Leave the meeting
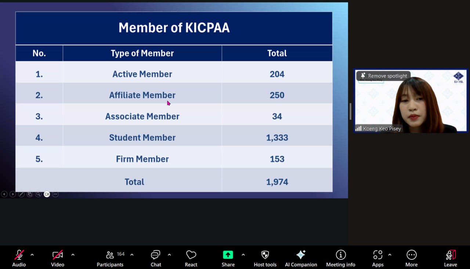The height and width of the screenshot is (269, 470). tap(451, 258)
